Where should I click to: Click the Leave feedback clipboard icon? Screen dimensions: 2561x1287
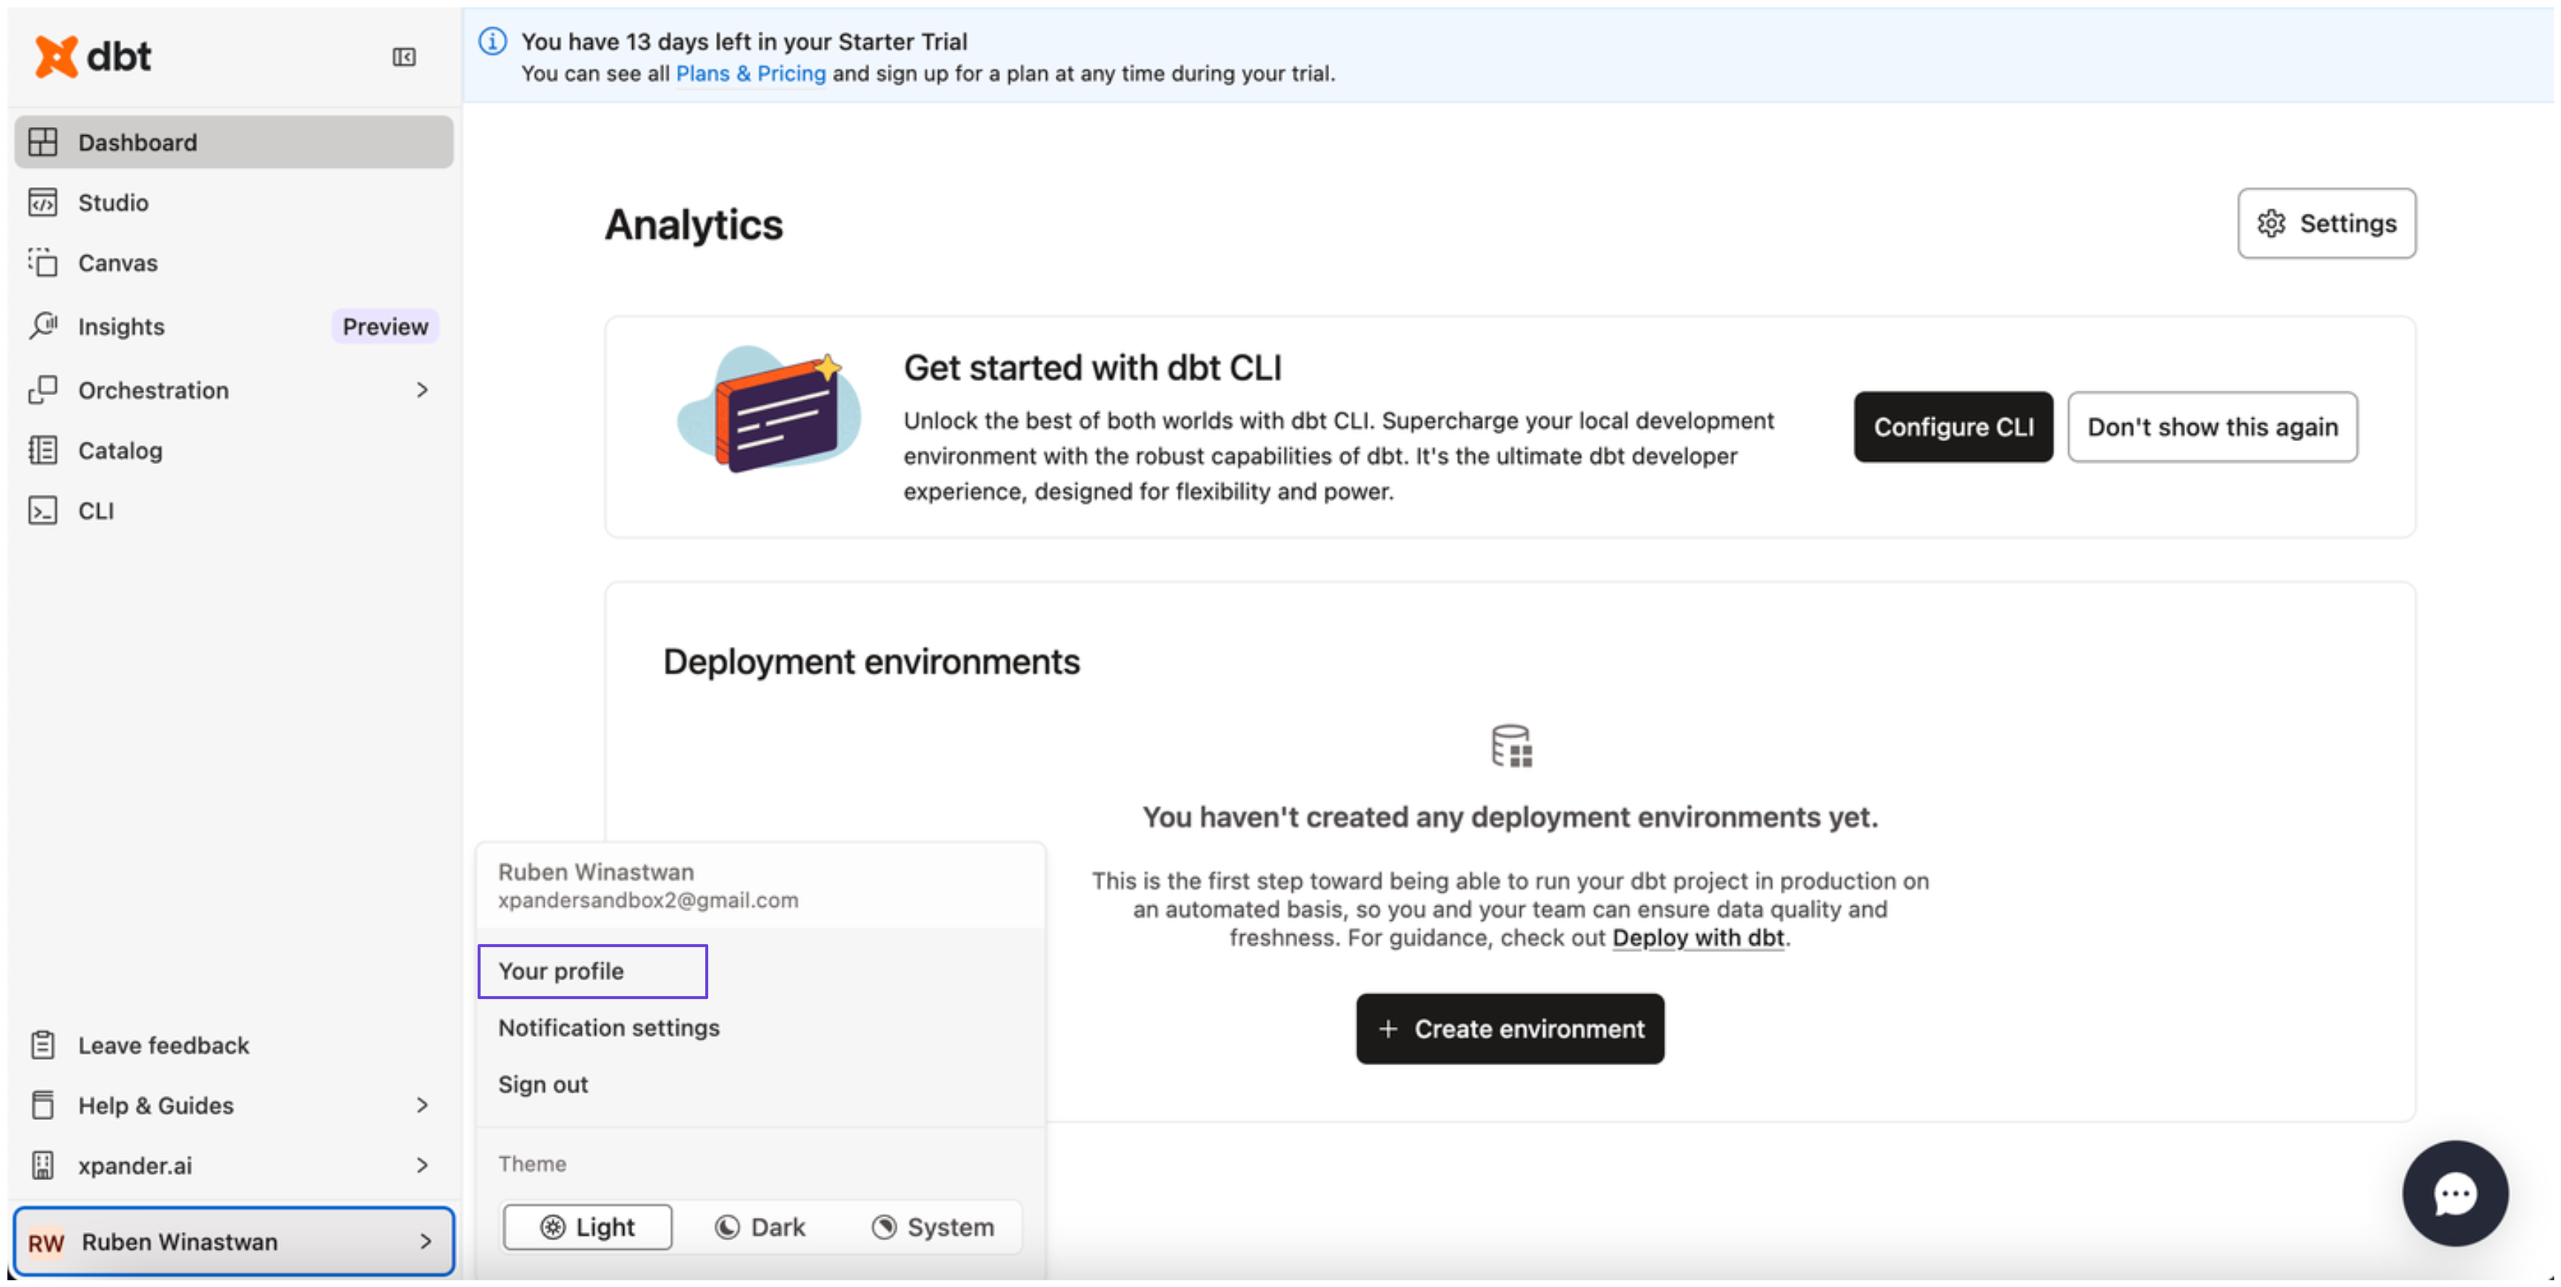[43, 1044]
